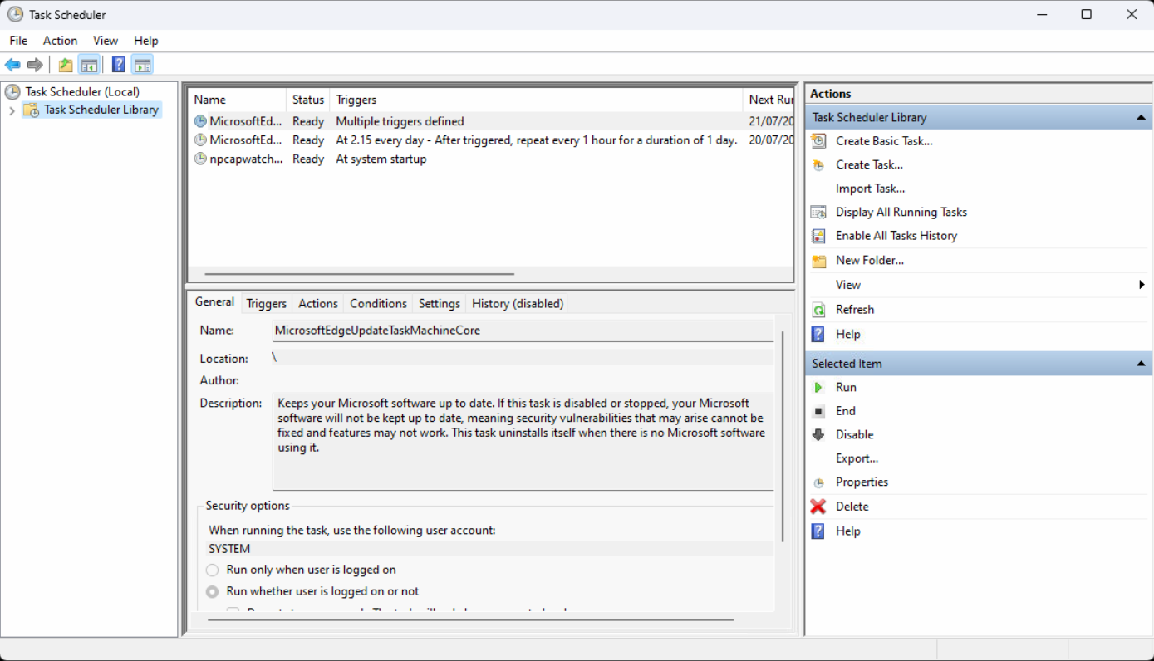The image size is (1154, 661).
Task: Click the blue Help toolbar icon
Action: (119, 65)
